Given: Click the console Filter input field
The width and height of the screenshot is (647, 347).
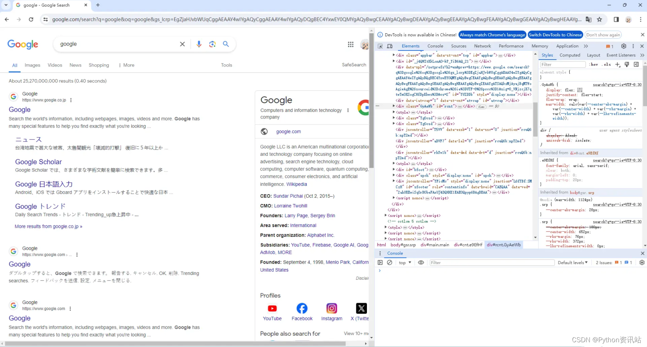Looking at the screenshot, I should [x=492, y=263].
